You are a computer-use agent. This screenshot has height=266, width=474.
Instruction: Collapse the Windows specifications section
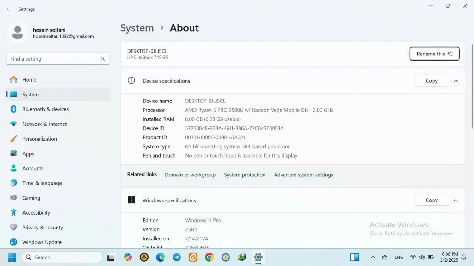pyautogui.click(x=456, y=200)
